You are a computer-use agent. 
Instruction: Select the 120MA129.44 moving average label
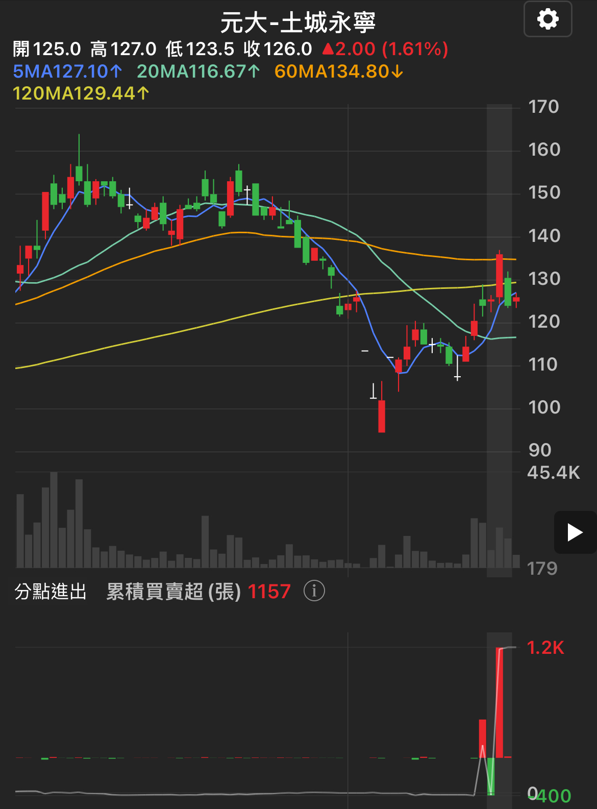pos(81,93)
